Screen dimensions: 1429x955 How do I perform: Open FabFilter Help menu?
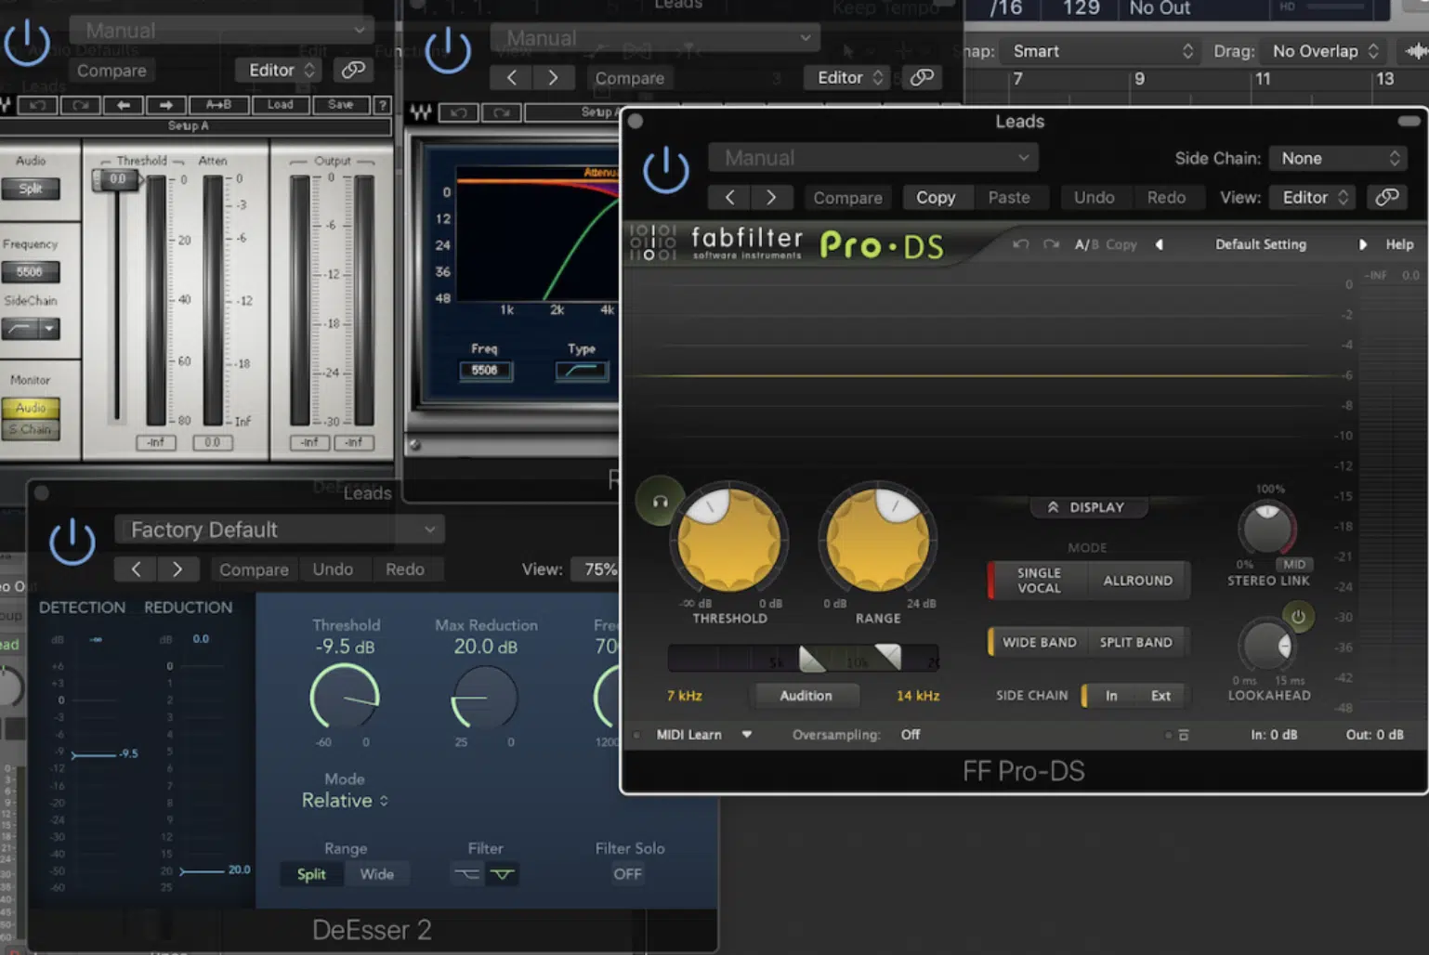tap(1399, 244)
